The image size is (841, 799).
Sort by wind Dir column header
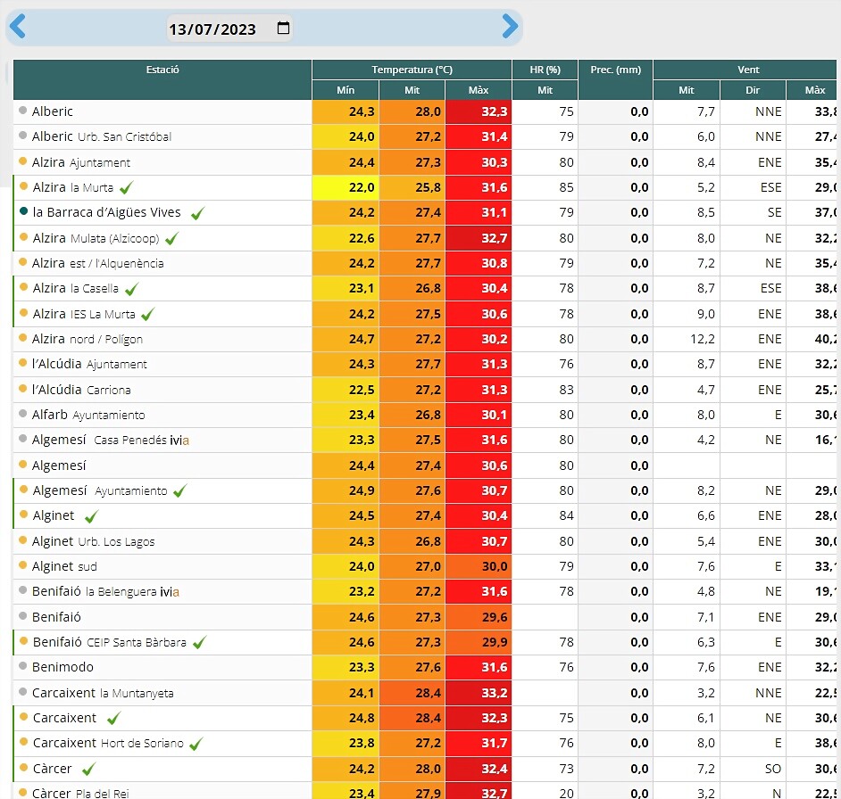(753, 90)
